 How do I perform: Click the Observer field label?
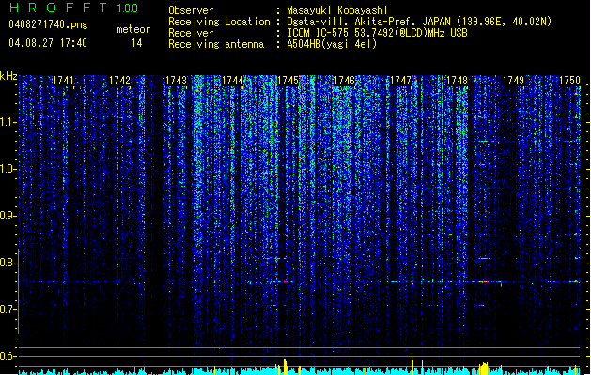[191, 10]
